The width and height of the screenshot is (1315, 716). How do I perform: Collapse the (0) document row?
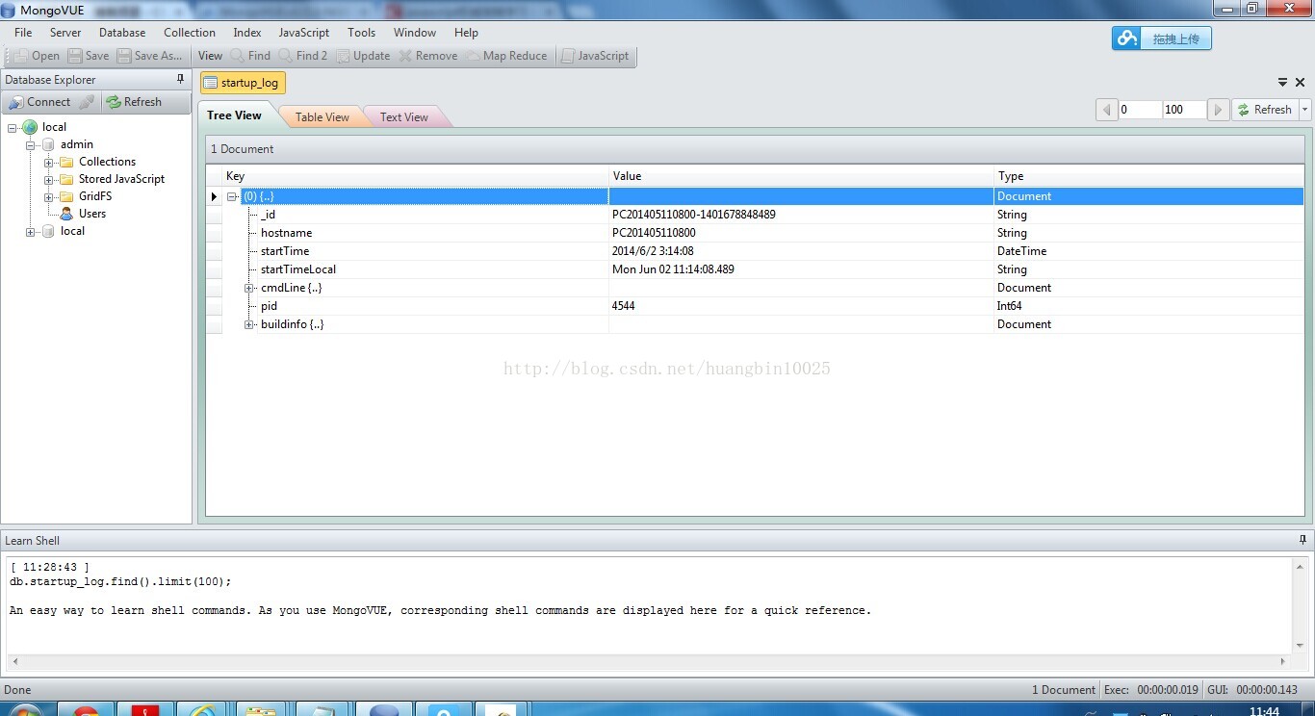click(232, 196)
